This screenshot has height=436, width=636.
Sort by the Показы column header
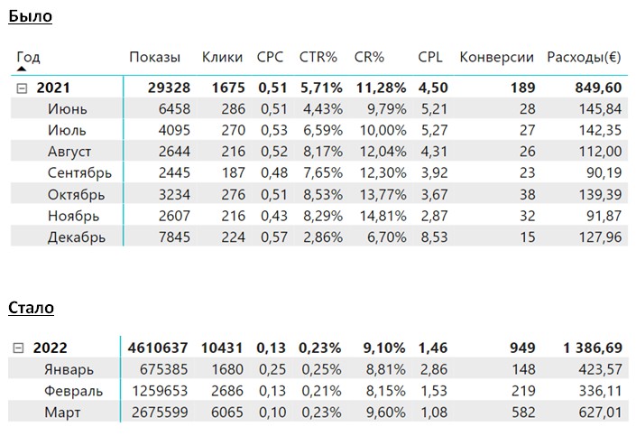[x=154, y=57]
